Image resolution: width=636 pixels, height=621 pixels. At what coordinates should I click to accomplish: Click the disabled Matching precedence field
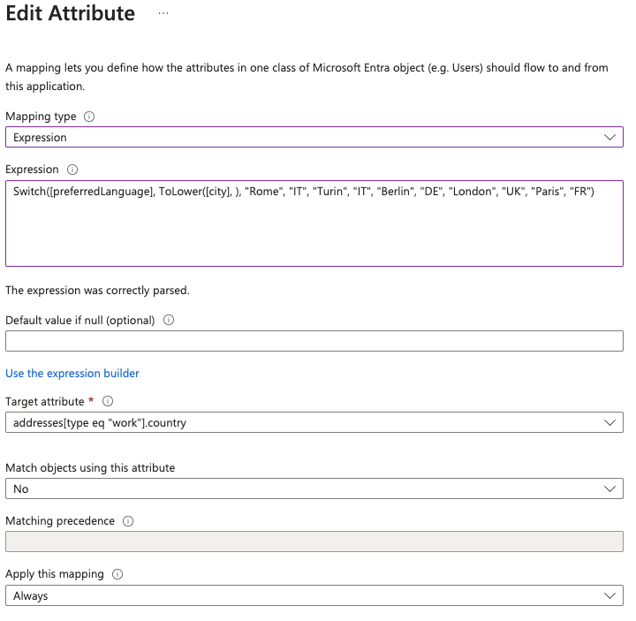(314, 541)
